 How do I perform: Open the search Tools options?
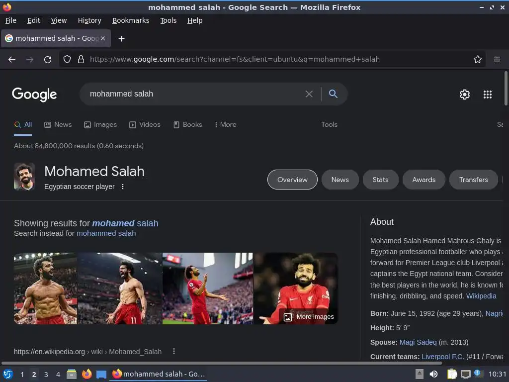pyautogui.click(x=329, y=125)
